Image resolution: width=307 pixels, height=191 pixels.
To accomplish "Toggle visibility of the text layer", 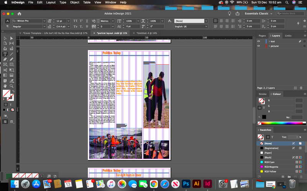I will click(259, 41).
